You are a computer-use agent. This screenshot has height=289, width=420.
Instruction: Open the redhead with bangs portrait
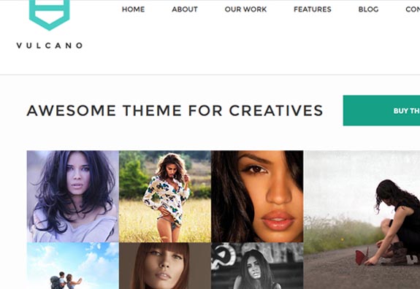(165, 266)
